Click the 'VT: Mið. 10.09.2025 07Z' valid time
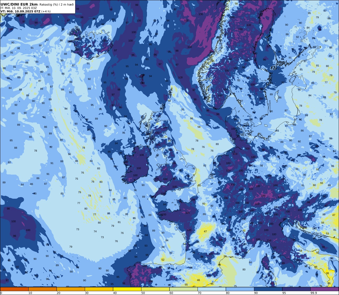339x295 pixels. tap(20, 11)
